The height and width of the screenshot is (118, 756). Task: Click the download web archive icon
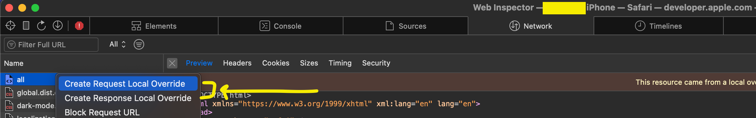pyautogui.click(x=58, y=25)
